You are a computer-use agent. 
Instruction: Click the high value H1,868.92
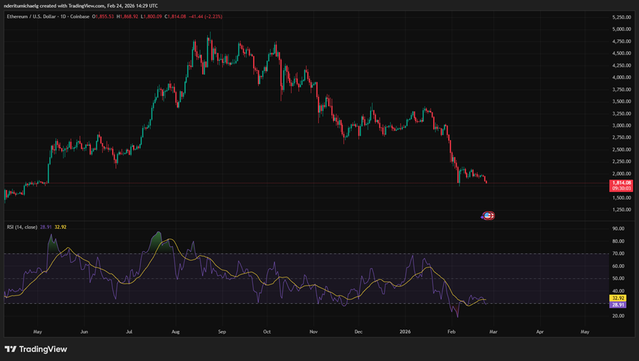tap(127, 16)
